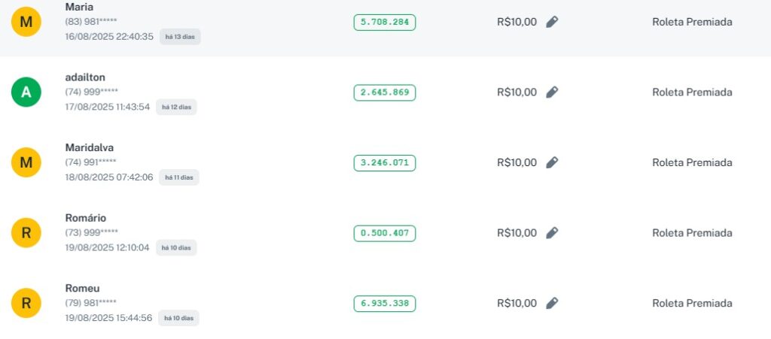Click Roleta Premiada label in Romeu's row

click(x=692, y=304)
